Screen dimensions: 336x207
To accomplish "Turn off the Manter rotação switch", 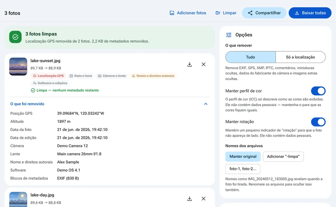I will click(x=318, y=122).
